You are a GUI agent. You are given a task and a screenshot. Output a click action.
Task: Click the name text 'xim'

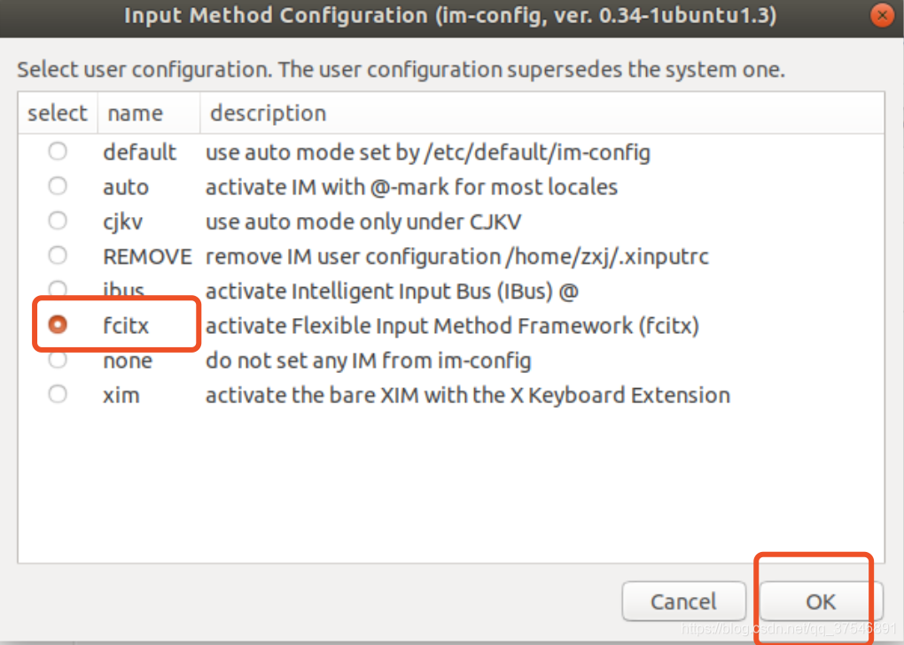[x=121, y=395]
